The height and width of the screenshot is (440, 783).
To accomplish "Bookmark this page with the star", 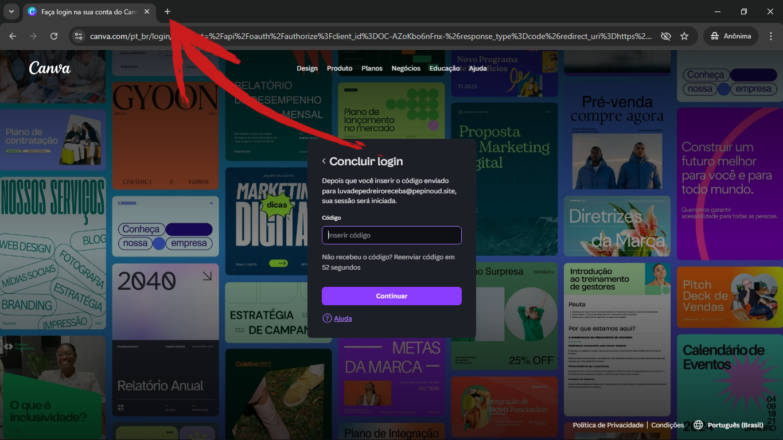I will (684, 36).
